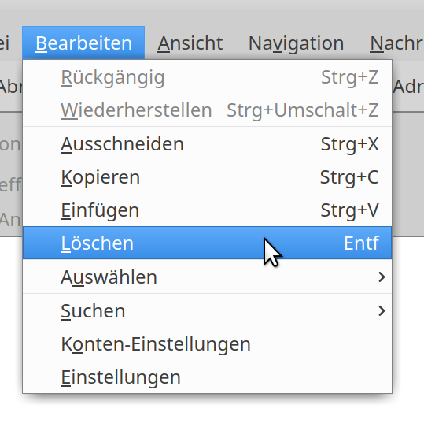Open the Suchen menu entry
Screen dimensions: 424x427
[x=207, y=310]
